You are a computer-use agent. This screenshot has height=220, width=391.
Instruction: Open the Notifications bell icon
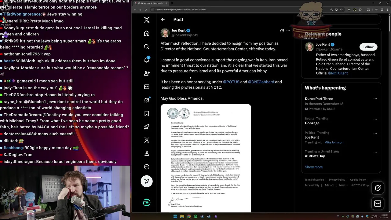147,60
